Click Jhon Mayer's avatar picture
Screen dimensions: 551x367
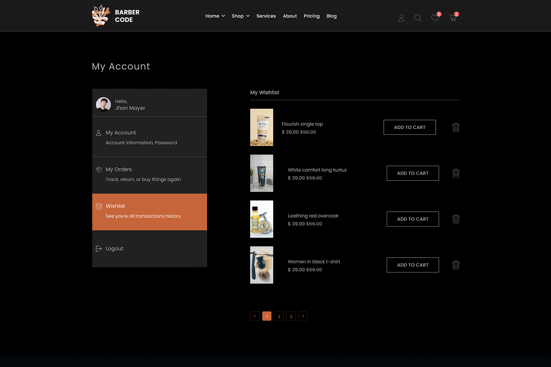(103, 105)
